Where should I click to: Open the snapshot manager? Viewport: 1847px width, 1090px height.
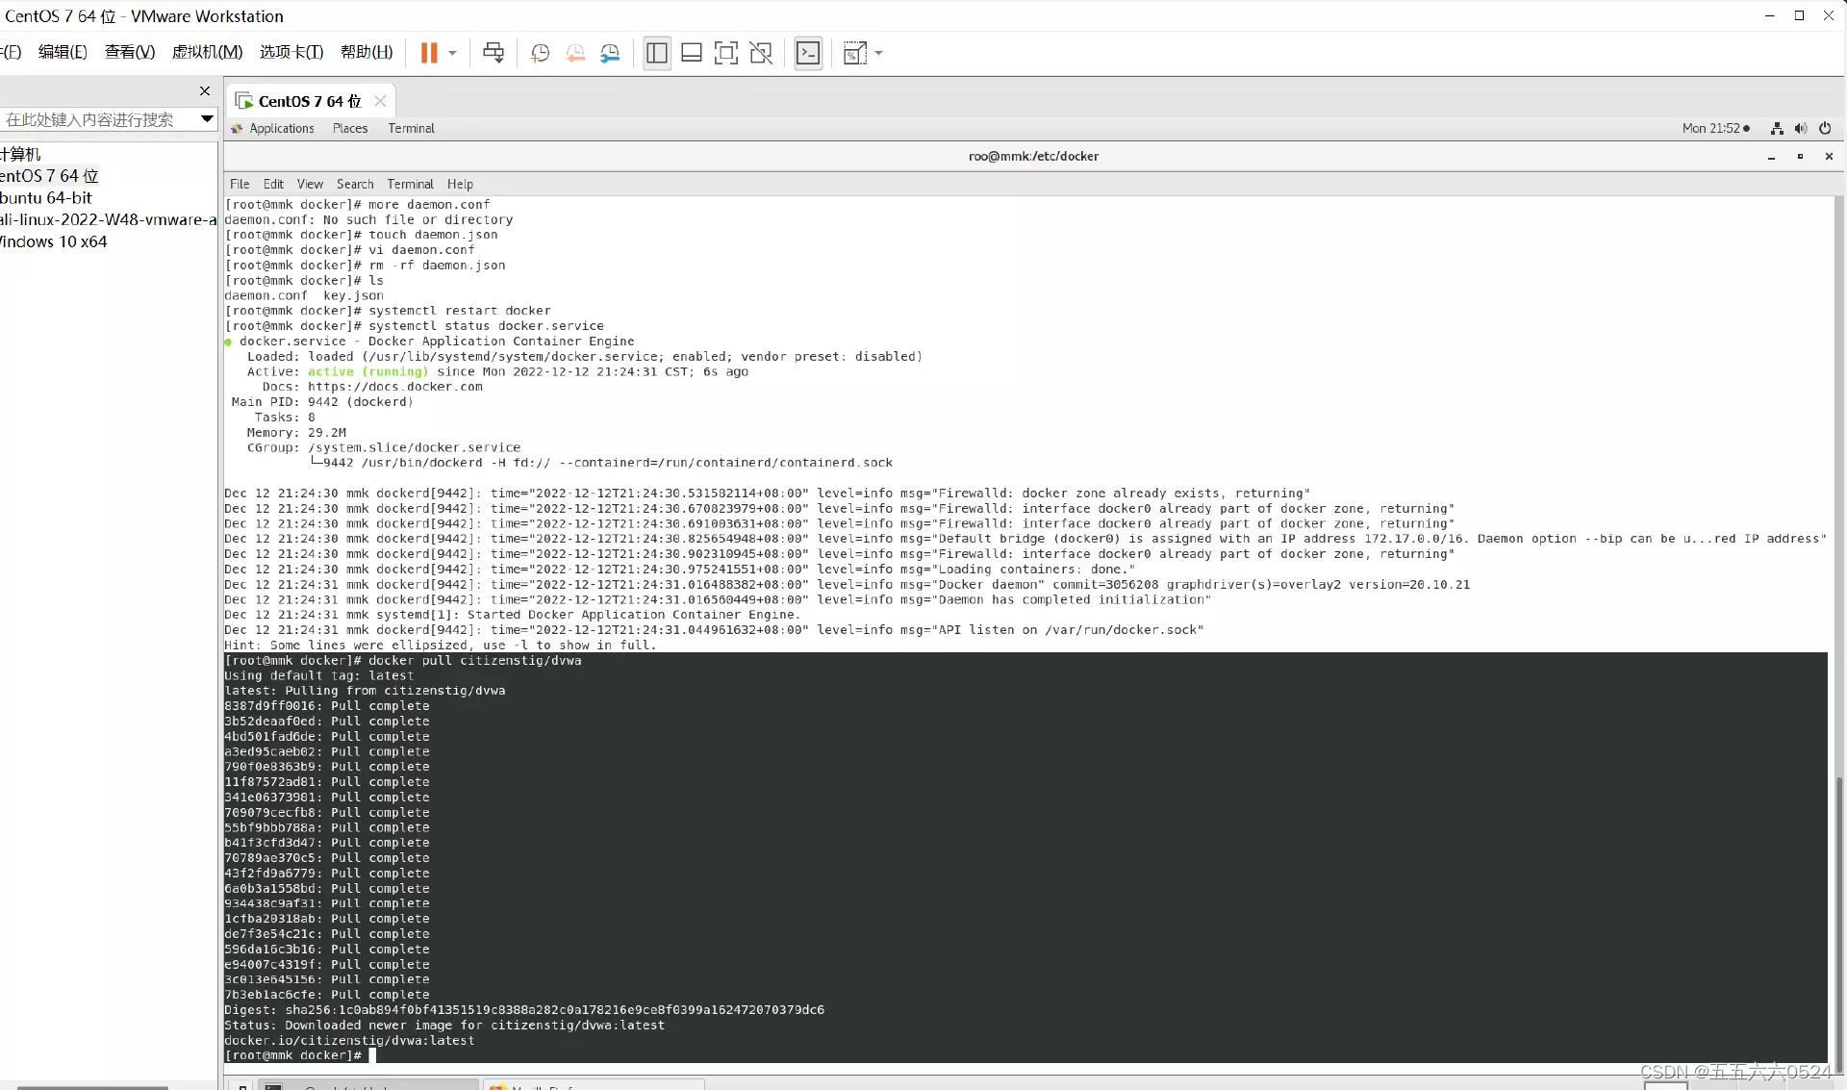pyautogui.click(x=610, y=53)
